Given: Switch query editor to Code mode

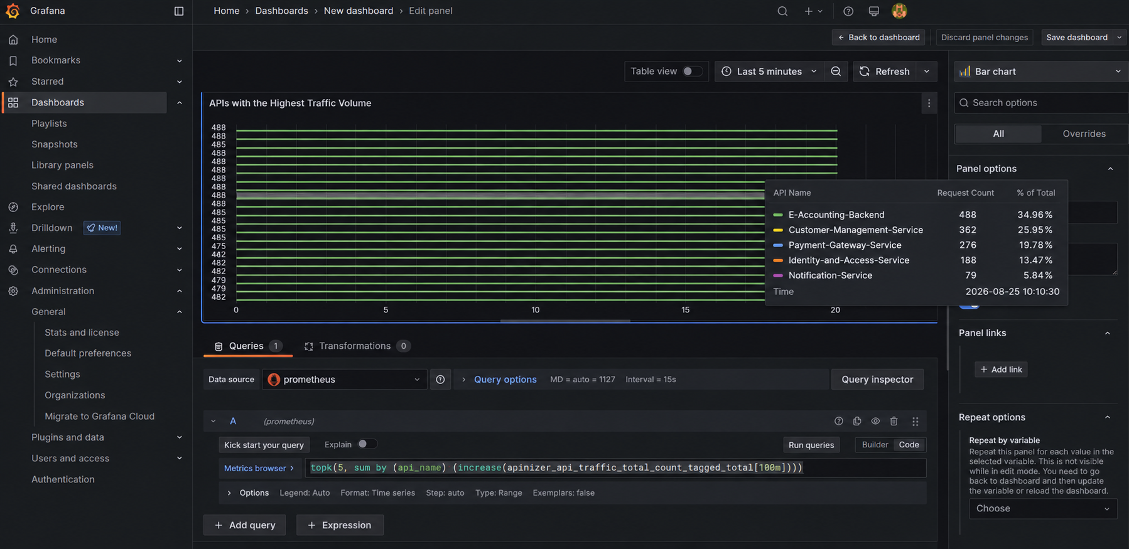Looking at the screenshot, I should coord(909,445).
